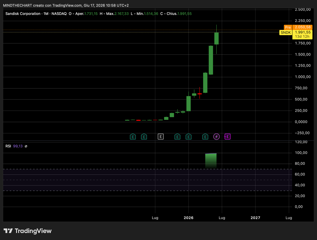The height and width of the screenshot is (240, 317).
Task: Open green earnings marker on the 2026 gridline
Action: pos(188,137)
